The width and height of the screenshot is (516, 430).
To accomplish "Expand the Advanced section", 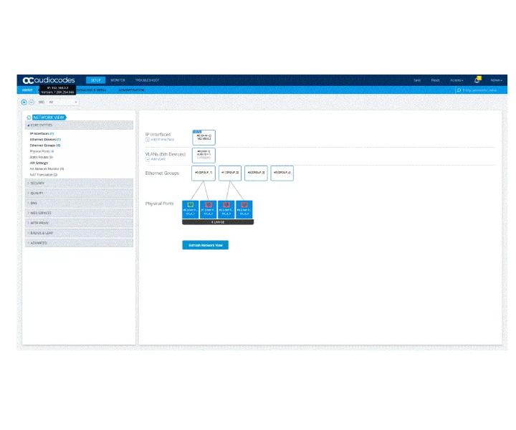I will click(x=79, y=243).
